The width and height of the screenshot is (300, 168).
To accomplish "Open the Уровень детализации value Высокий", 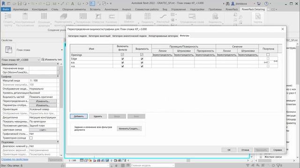I will click(43, 93).
